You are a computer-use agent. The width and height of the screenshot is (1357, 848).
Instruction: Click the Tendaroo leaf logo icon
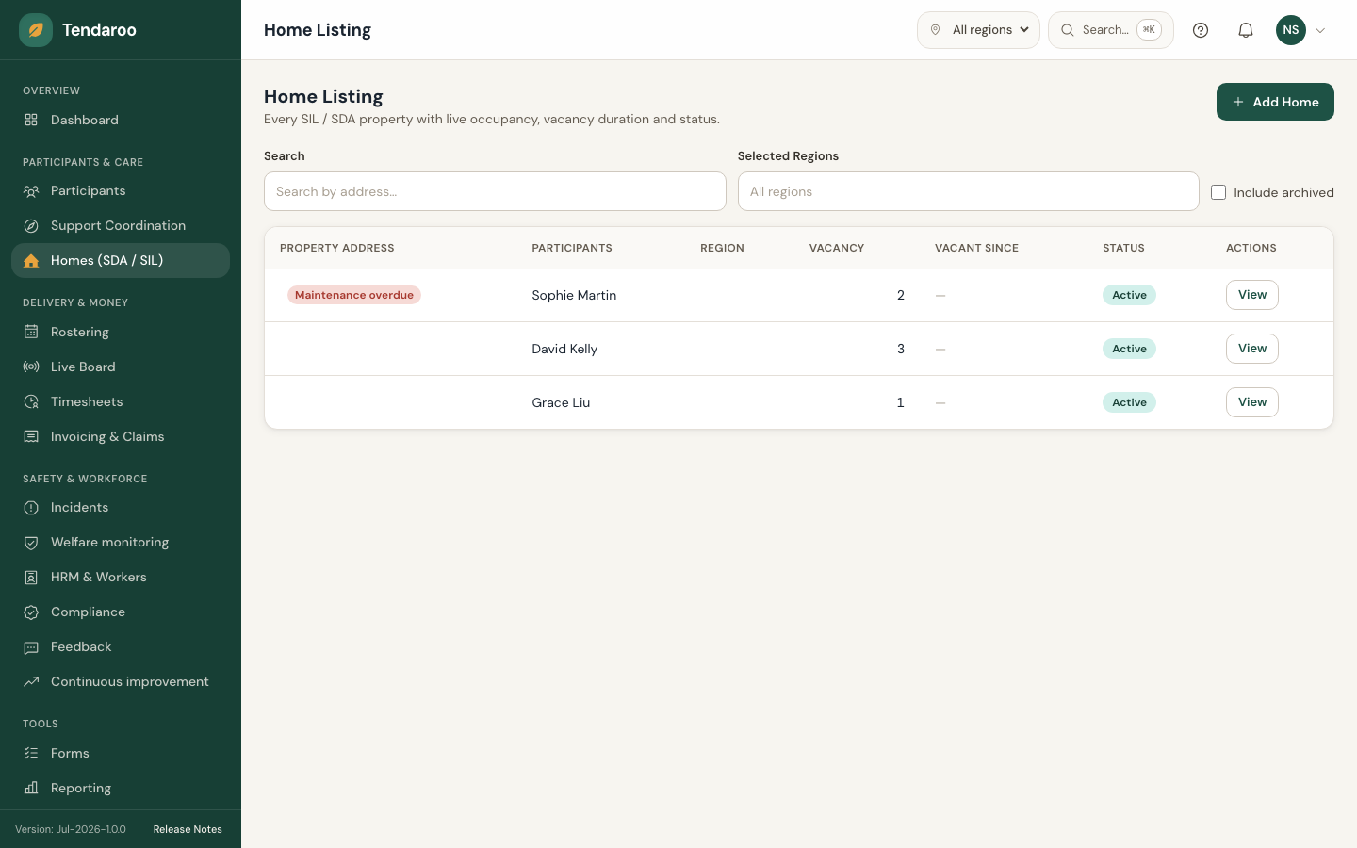coord(36,30)
